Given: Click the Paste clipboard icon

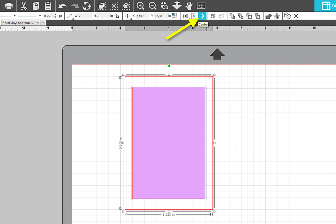Looking at the screenshot, I should pyautogui.click(x=48, y=6).
